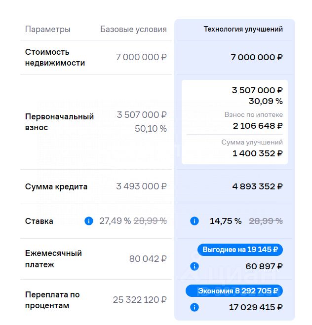The width and height of the screenshot is (312, 325).
Task: Click the 30,09 % down payment share
Action: 266,102
